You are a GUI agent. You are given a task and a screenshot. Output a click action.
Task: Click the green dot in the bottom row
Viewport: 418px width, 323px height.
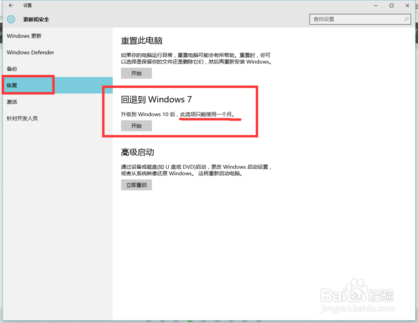189,321
